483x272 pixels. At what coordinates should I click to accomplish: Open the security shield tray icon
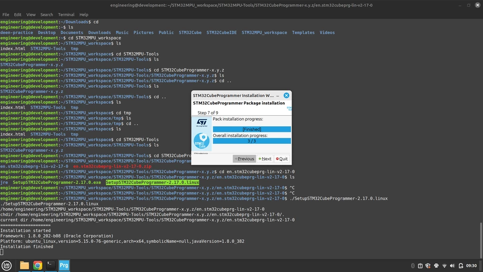(428, 266)
